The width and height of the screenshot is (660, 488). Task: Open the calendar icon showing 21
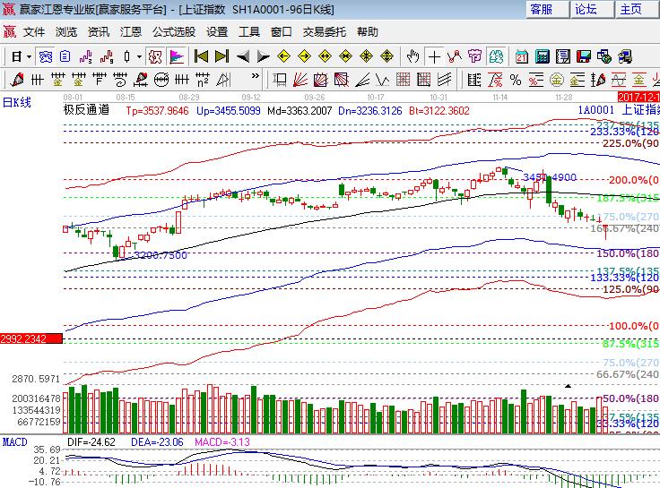coord(521,56)
